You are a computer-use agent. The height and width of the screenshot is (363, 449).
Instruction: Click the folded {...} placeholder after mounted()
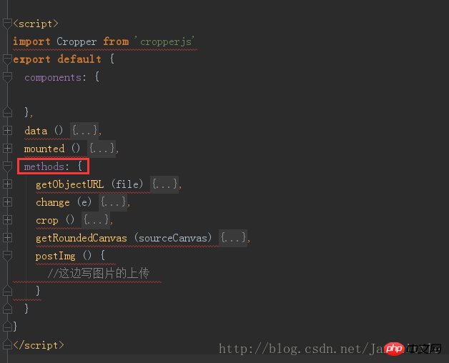[x=102, y=149]
